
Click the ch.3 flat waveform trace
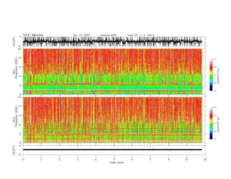[x=112, y=150]
